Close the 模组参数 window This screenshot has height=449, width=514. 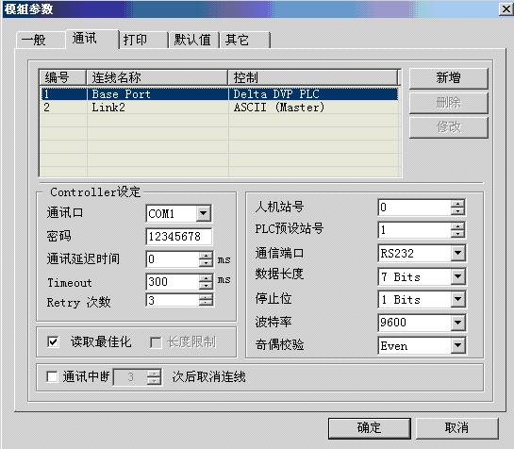[506, 8]
